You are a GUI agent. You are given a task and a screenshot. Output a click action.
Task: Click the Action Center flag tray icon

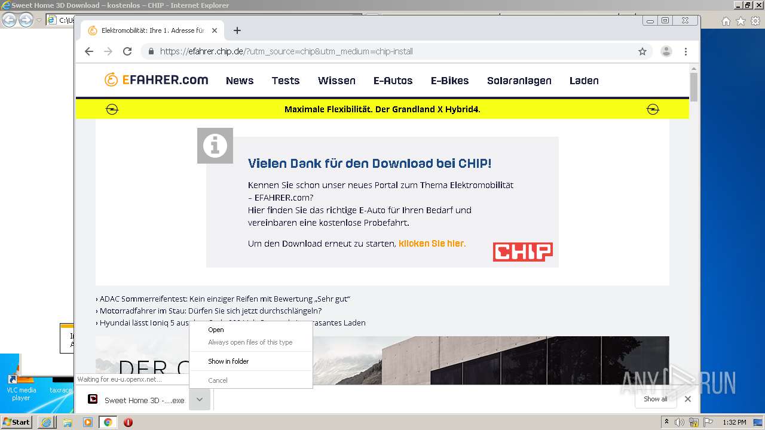tap(708, 422)
